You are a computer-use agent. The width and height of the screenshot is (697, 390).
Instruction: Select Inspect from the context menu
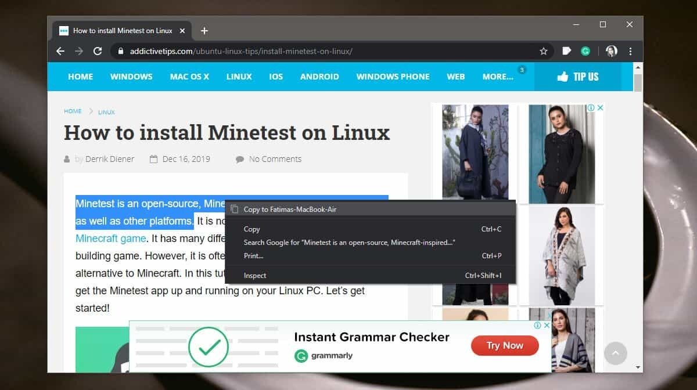[255, 275]
